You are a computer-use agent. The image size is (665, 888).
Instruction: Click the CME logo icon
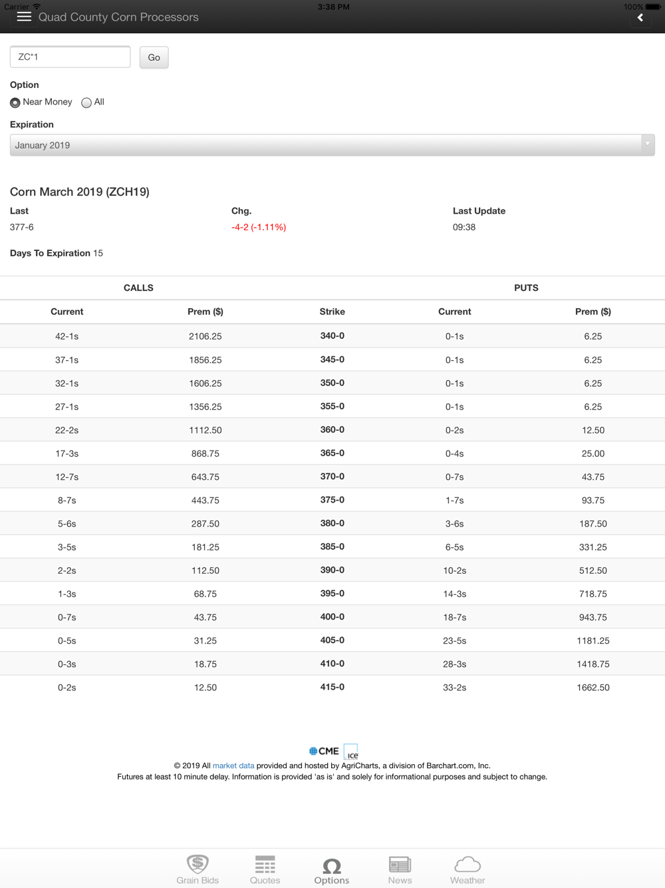click(x=324, y=751)
